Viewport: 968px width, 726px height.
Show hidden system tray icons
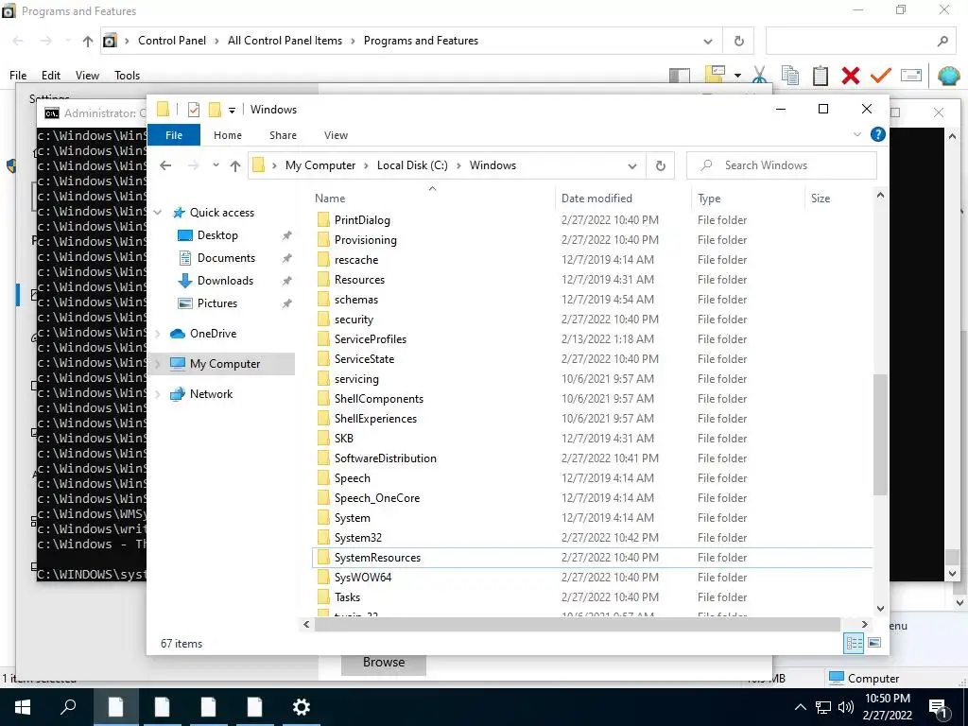pyautogui.click(x=800, y=707)
